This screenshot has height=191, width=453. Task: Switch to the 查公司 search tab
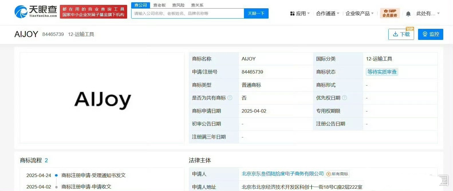pos(141,5)
